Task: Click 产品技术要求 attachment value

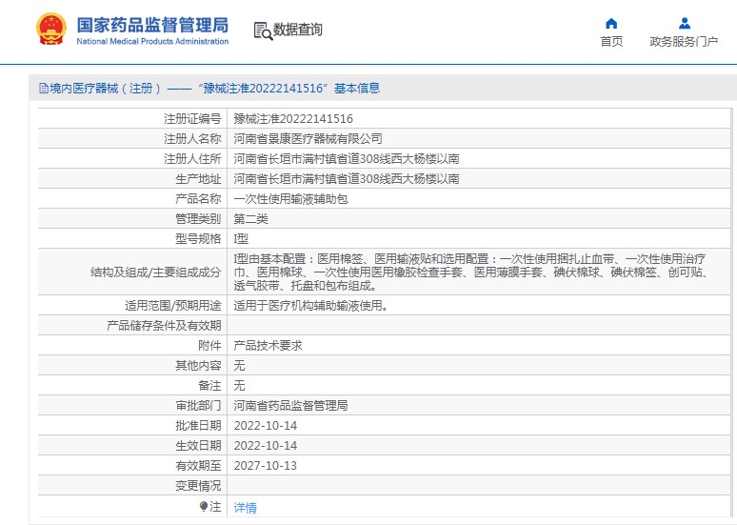Action: pos(268,346)
